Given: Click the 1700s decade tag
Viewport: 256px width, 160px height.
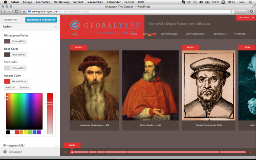Looking at the screenshot, I should tap(247, 47).
